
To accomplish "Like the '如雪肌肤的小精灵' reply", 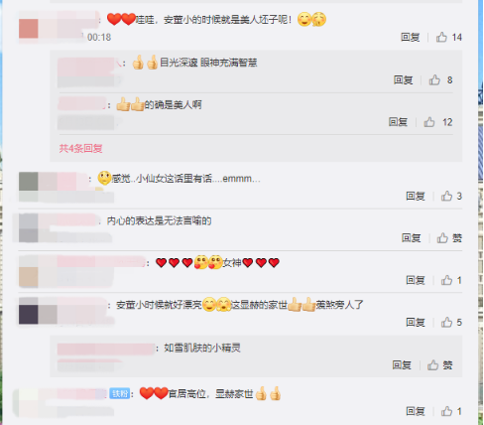I will click(x=439, y=365).
